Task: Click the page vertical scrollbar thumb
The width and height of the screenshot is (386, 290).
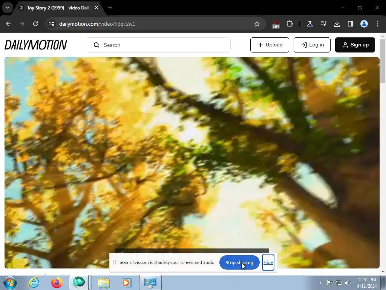Action: pos(383,61)
